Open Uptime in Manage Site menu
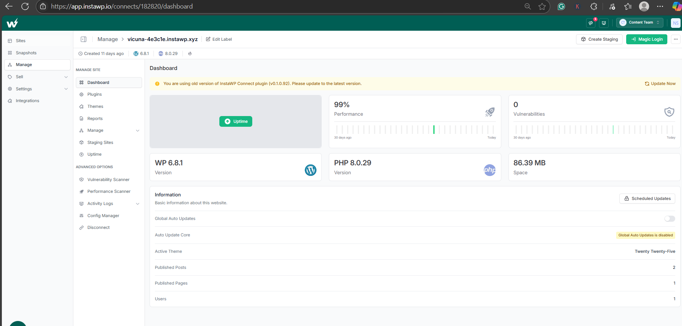Viewport: 682px width, 326px height. (109, 154)
